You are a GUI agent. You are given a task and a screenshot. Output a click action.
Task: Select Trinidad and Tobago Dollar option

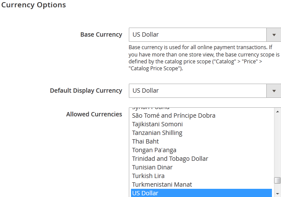170,159
